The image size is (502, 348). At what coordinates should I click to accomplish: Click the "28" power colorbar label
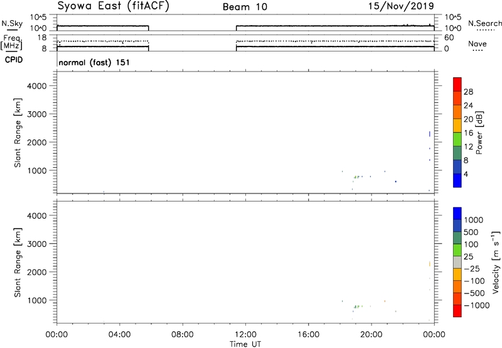point(468,92)
